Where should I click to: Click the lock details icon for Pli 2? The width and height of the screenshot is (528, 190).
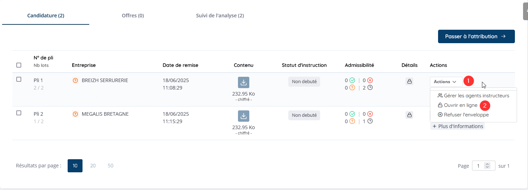409,115
